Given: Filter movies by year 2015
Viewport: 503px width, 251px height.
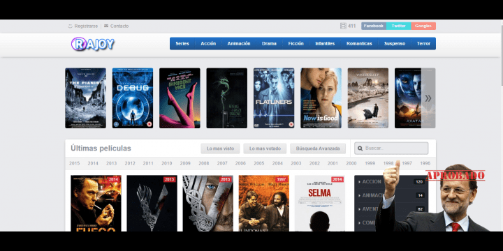Looking at the screenshot, I should click(75, 163).
